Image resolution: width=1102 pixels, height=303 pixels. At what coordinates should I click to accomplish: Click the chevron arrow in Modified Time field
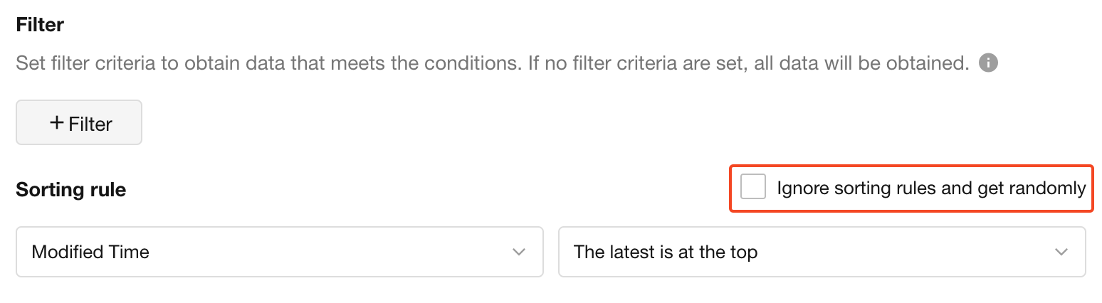click(519, 252)
